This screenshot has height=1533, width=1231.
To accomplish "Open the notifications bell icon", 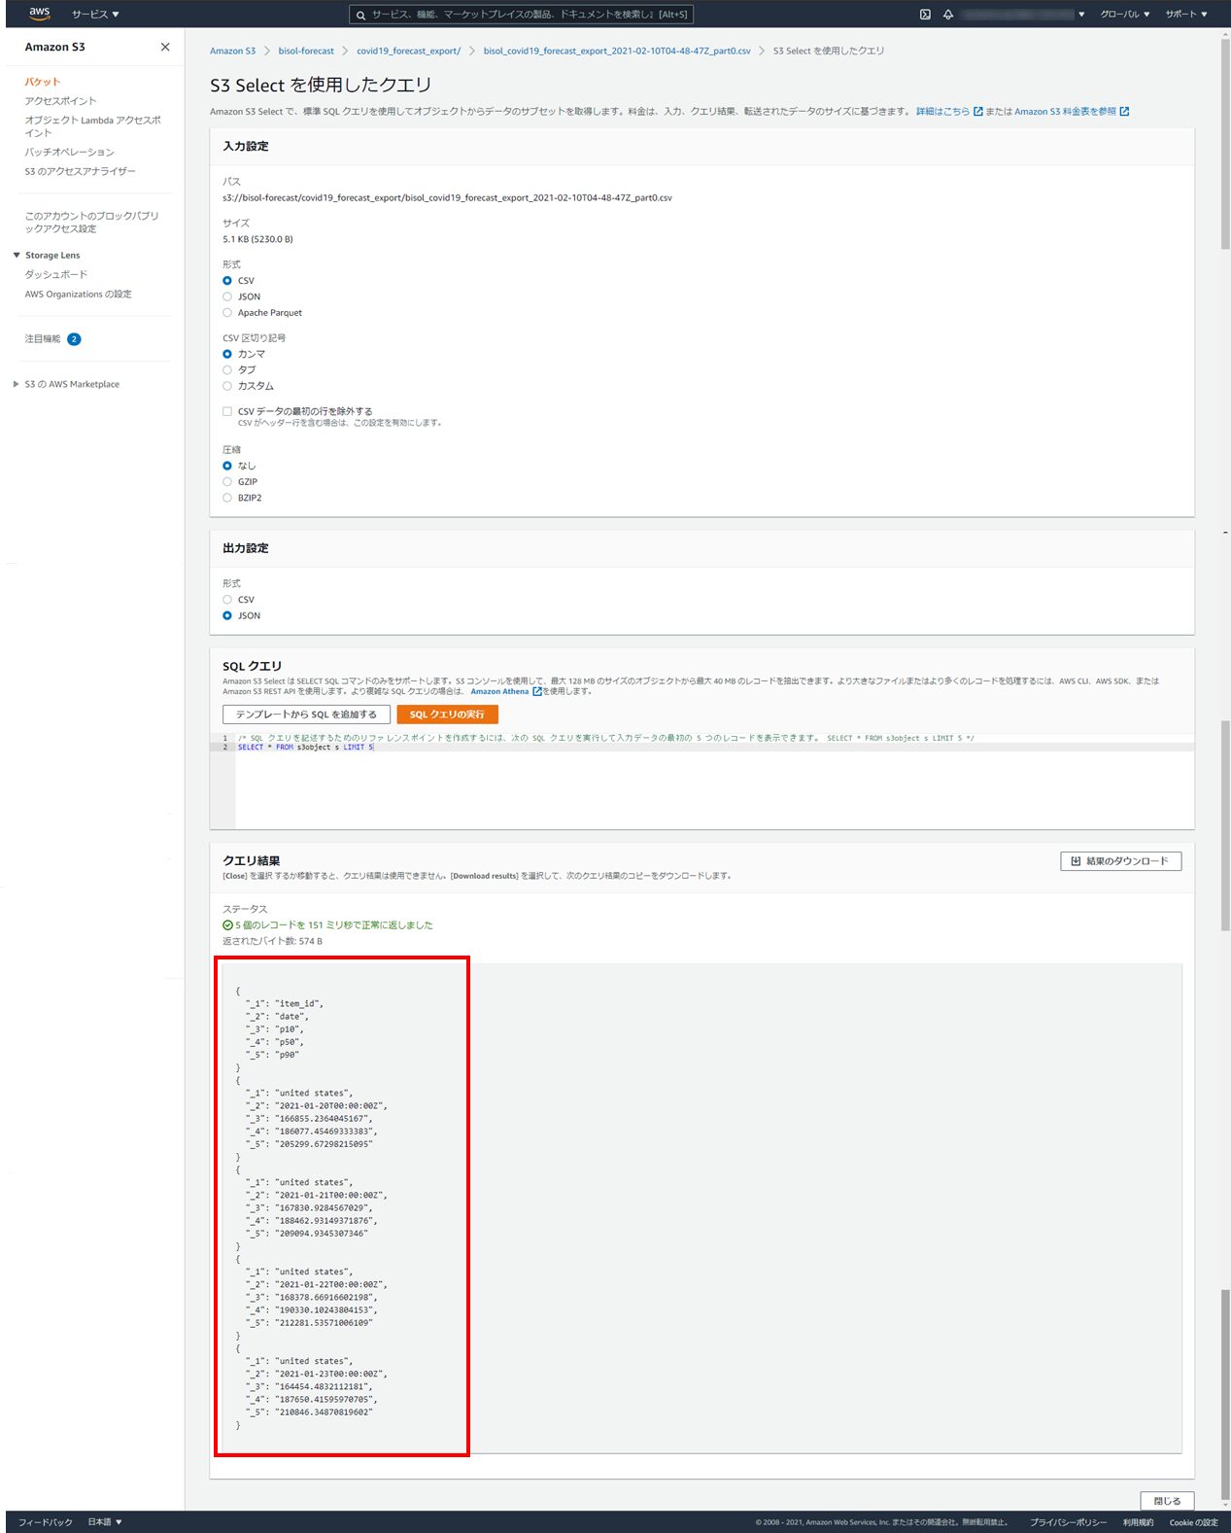I will pos(948,15).
